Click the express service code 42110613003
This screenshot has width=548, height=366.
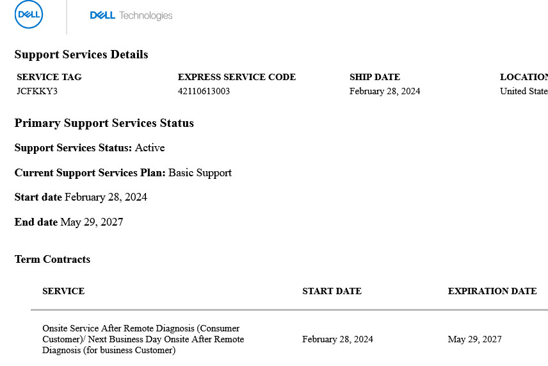pyautogui.click(x=204, y=91)
